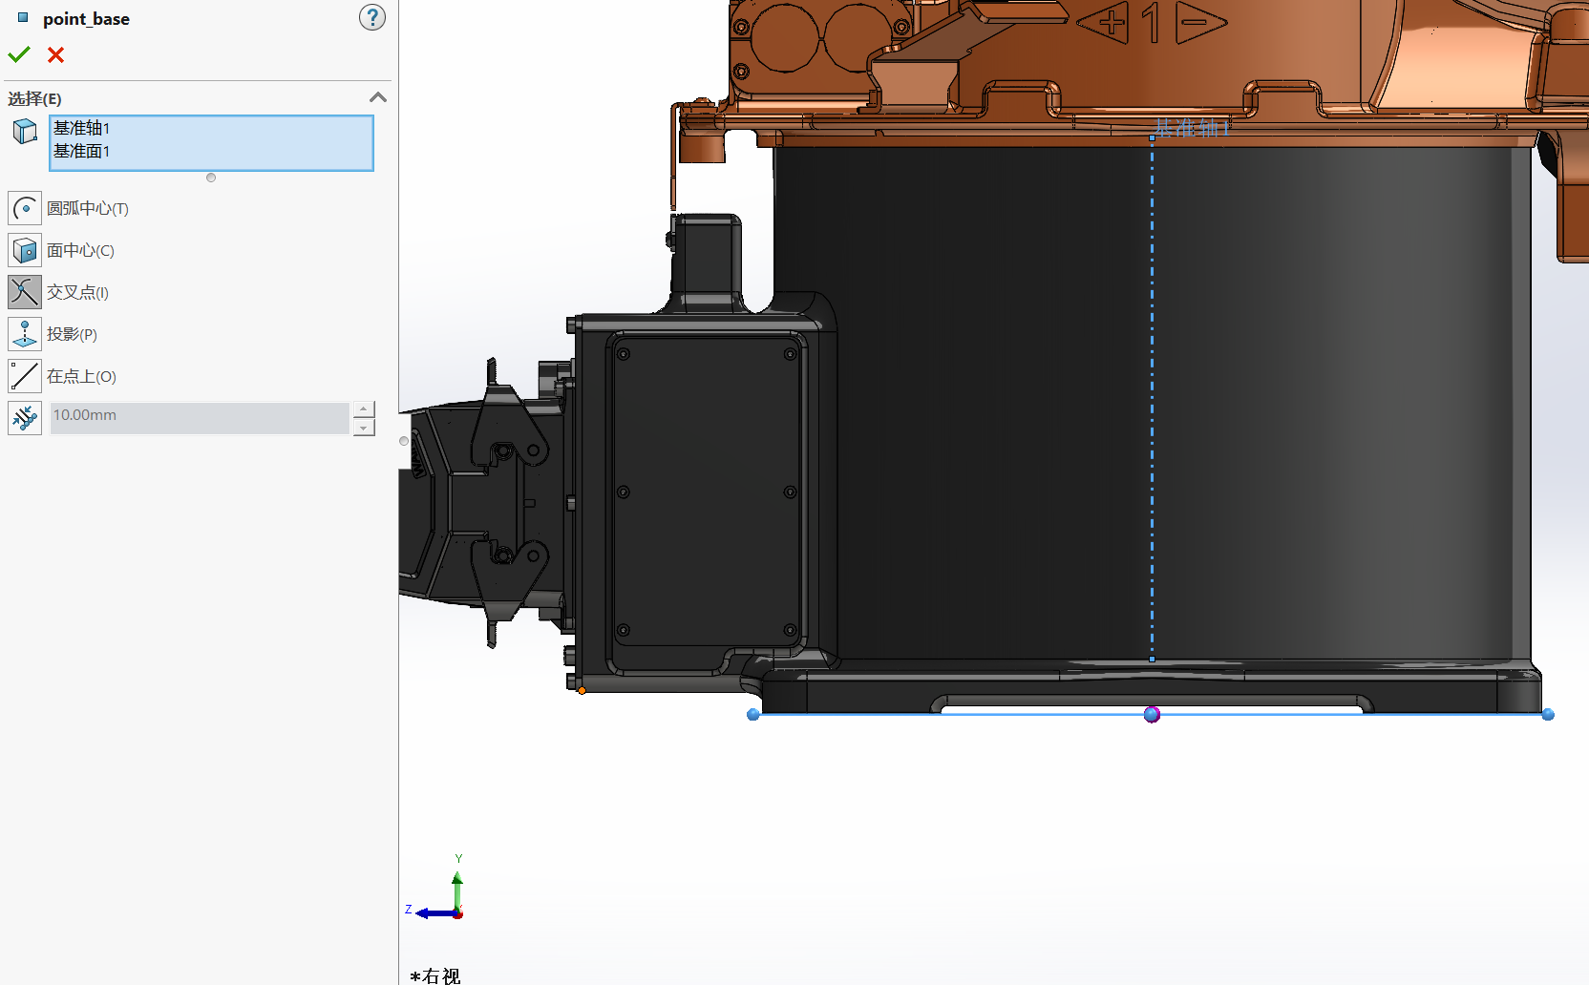Decrease the distance with the down stepper arrow
The width and height of the screenshot is (1589, 985).
(x=364, y=428)
